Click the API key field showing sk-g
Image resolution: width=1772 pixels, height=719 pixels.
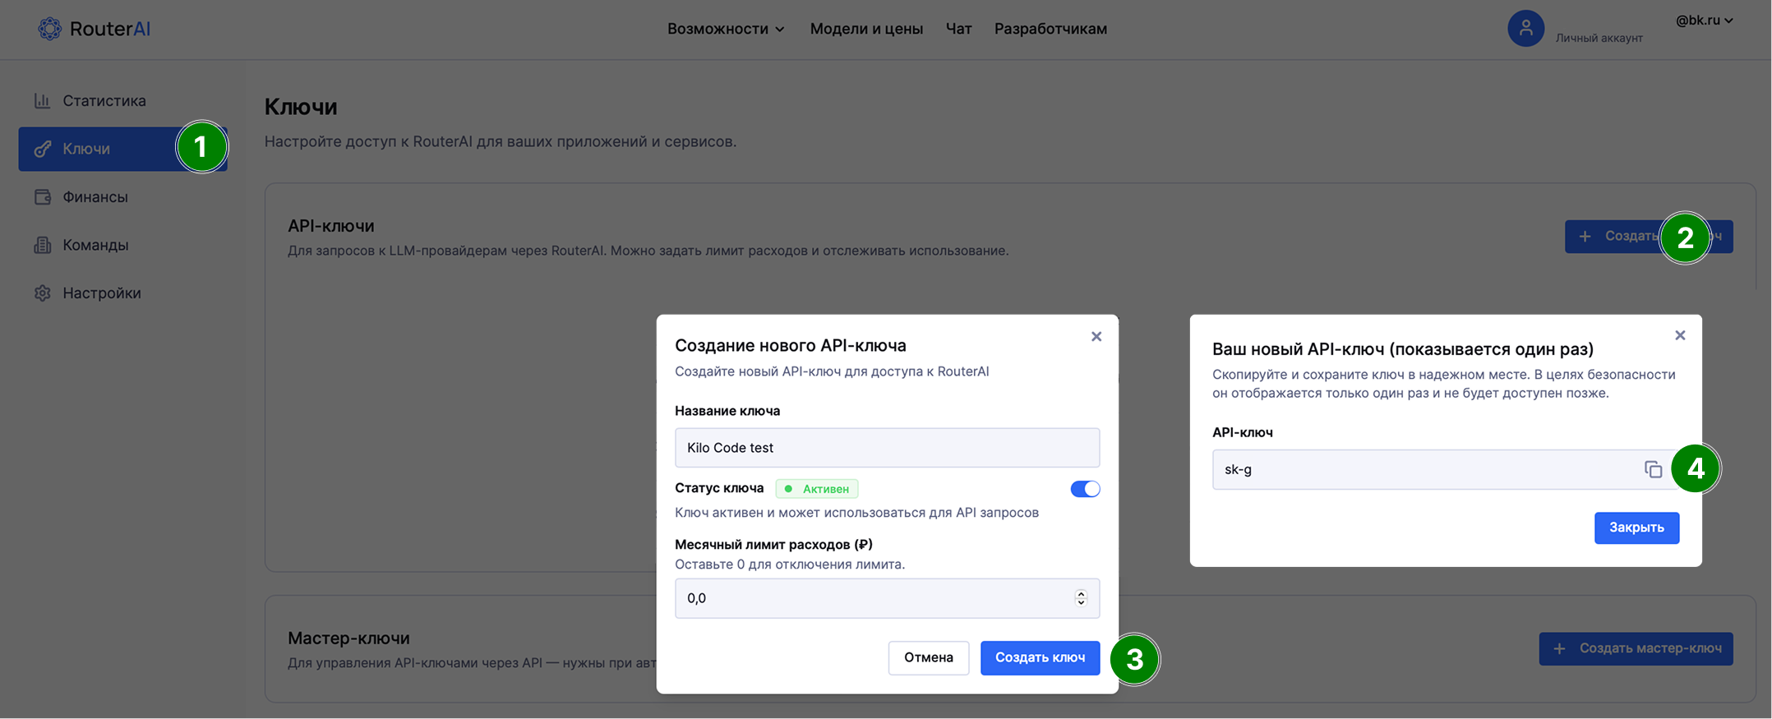[x=1445, y=469]
